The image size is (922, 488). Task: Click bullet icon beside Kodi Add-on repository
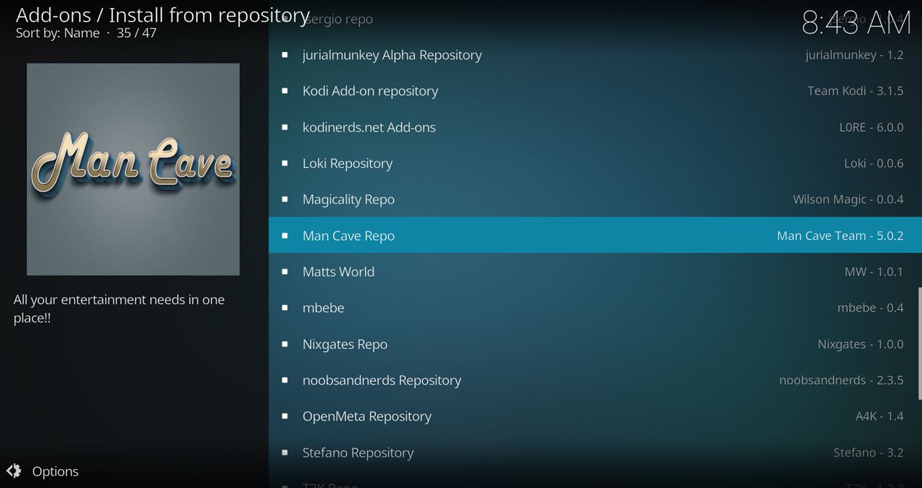point(285,90)
